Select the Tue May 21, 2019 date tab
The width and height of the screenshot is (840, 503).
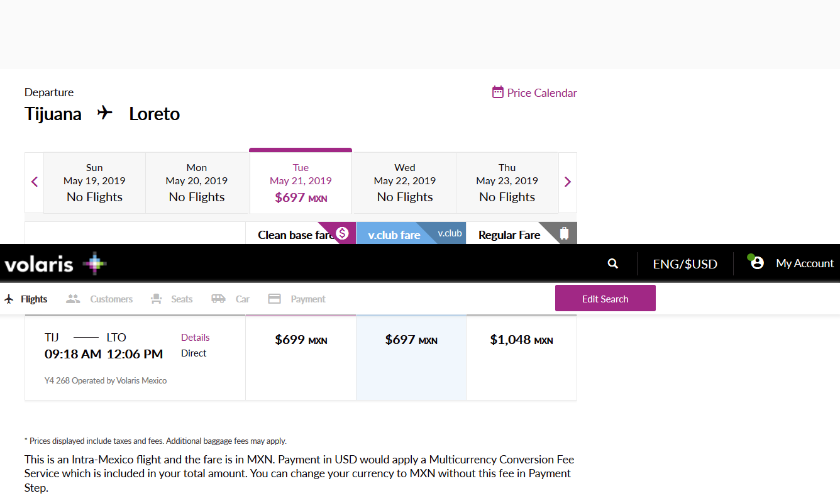pos(301,182)
